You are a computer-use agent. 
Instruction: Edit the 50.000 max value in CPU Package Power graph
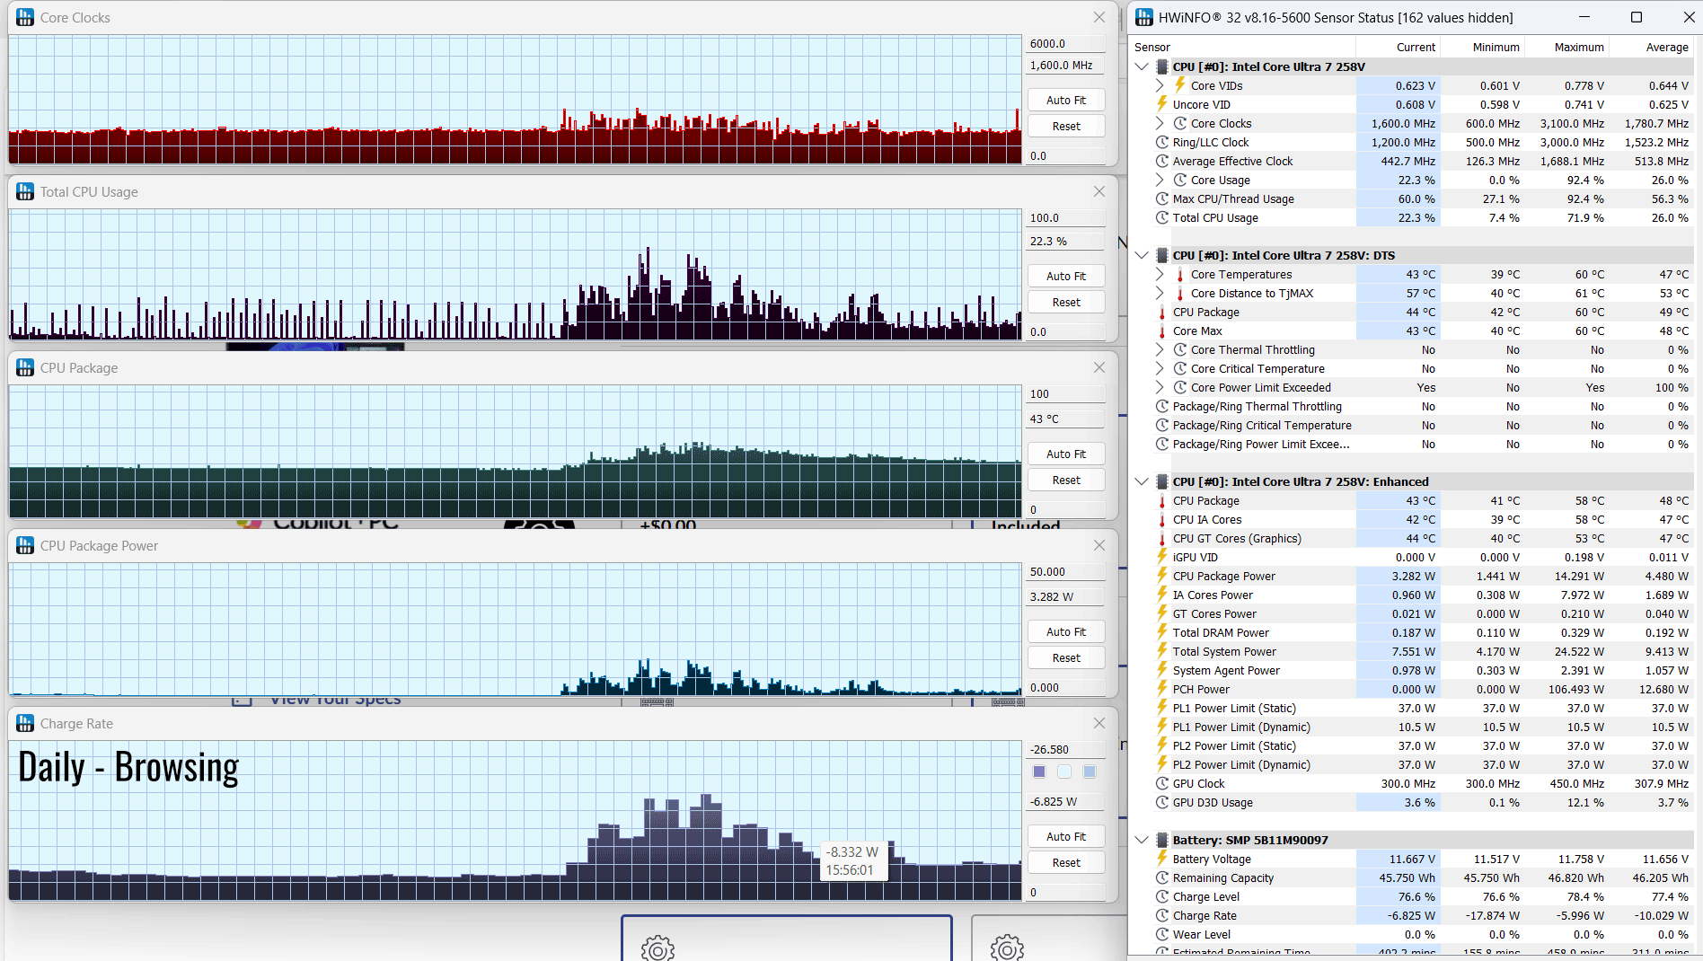tap(1066, 571)
